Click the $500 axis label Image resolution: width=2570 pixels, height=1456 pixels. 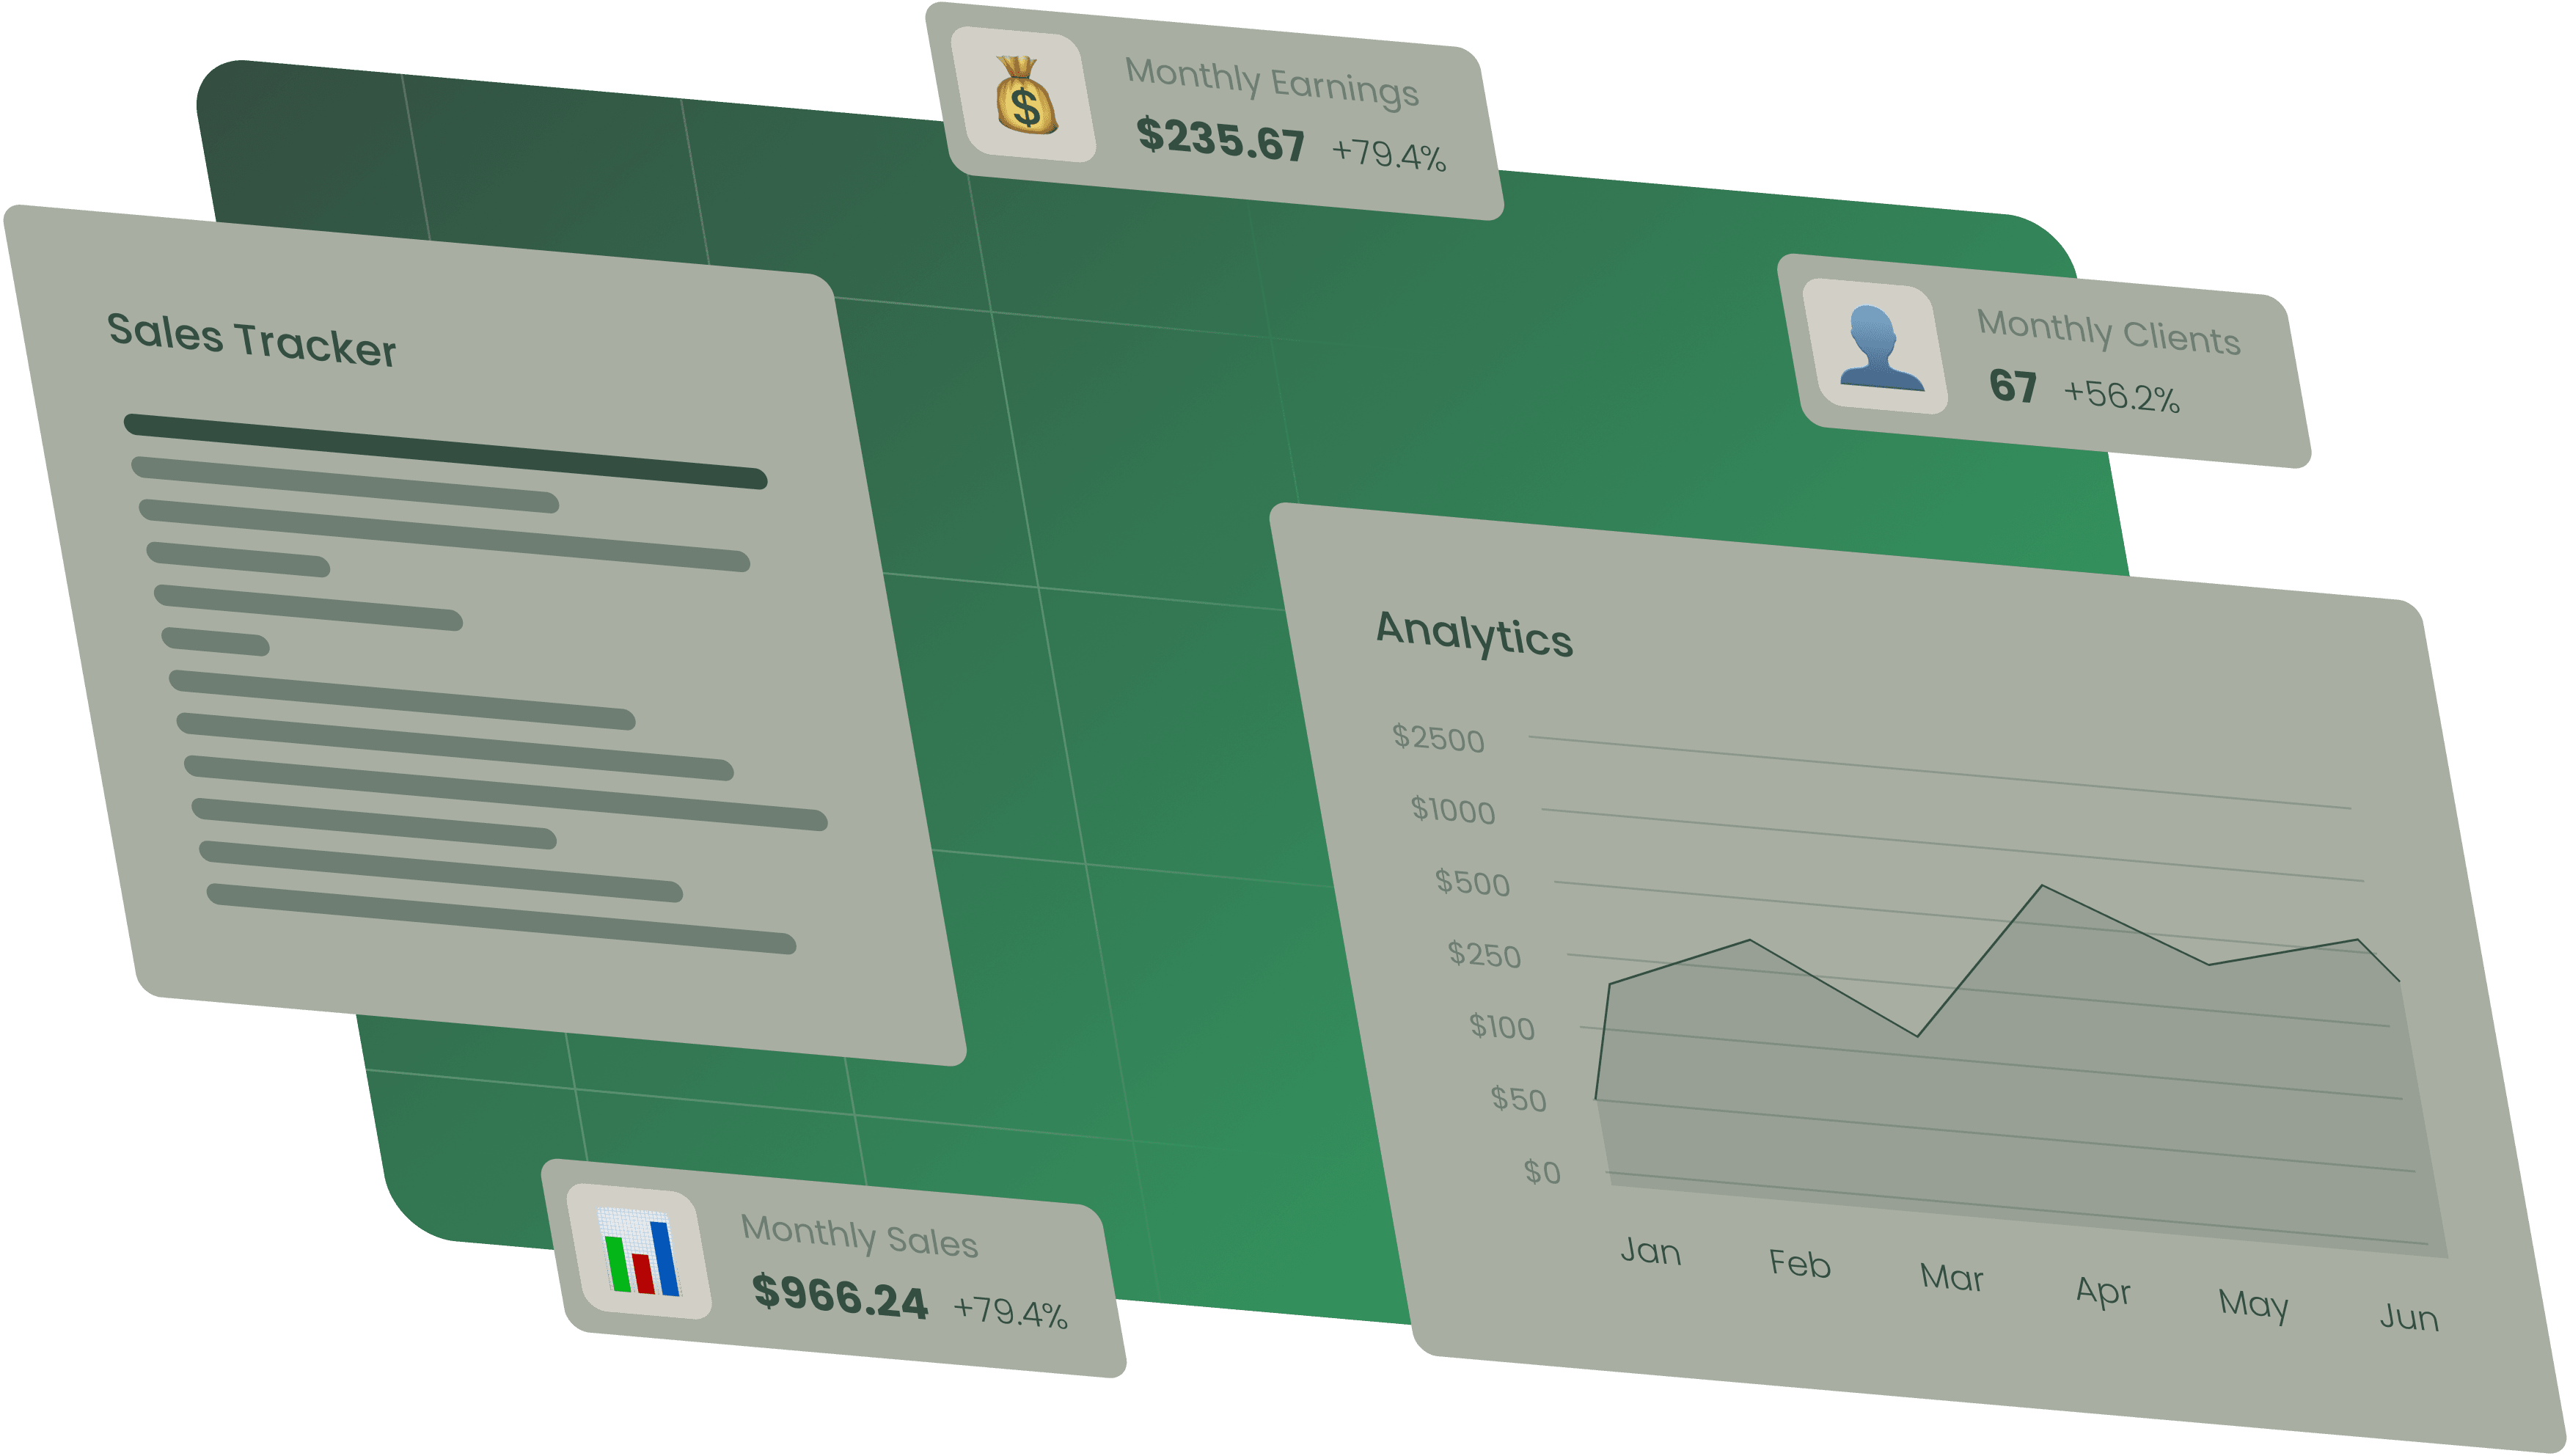(1473, 882)
